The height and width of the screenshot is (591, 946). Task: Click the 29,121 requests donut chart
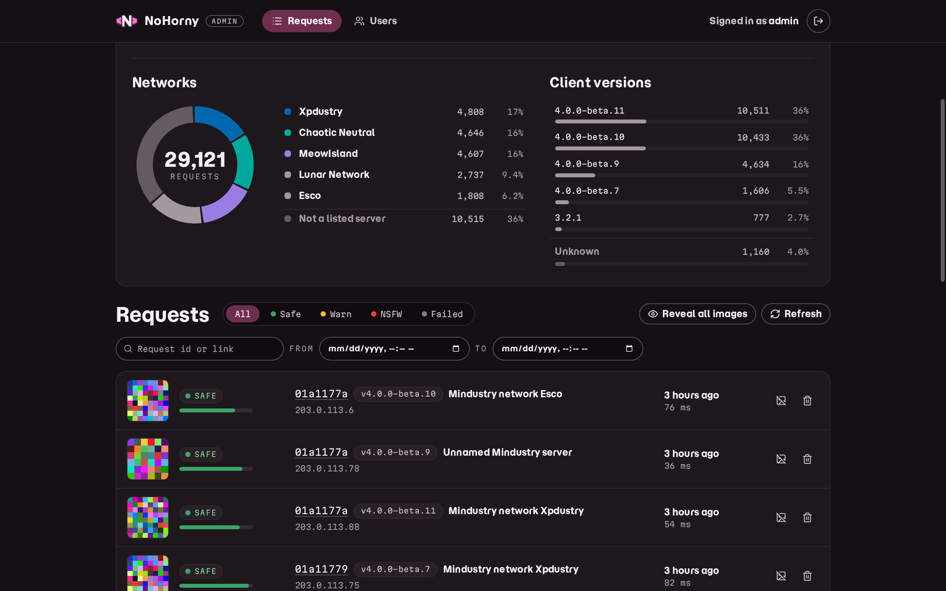195,165
